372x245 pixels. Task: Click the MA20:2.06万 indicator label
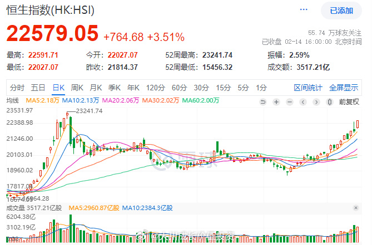click(x=121, y=100)
